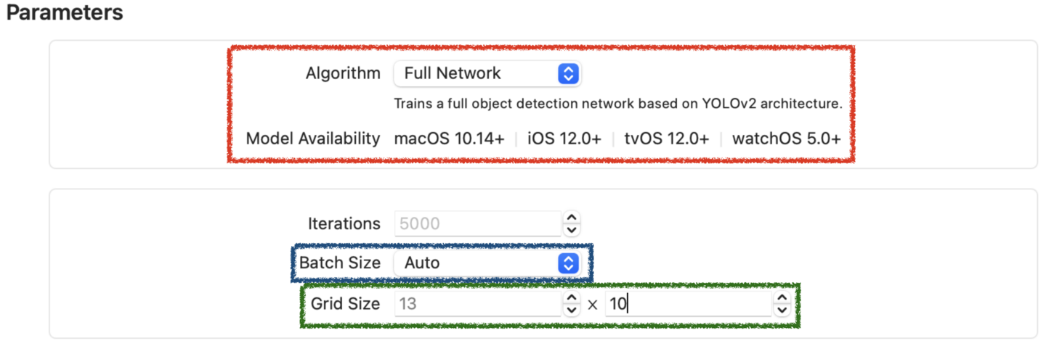Click the second Grid Size field showing 10
This screenshot has width=1046, height=346.
(687, 303)
